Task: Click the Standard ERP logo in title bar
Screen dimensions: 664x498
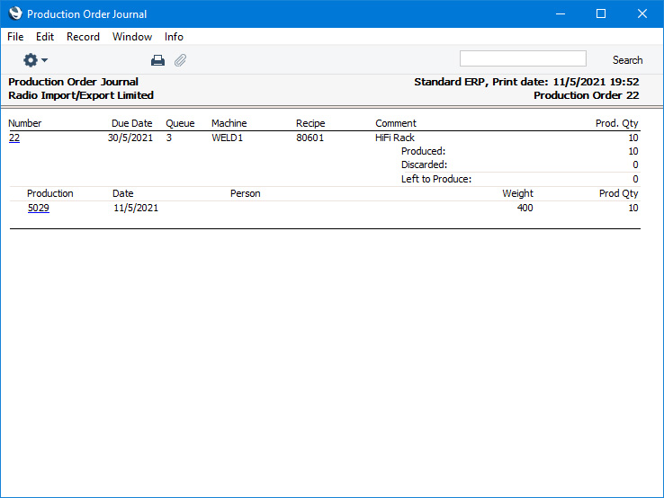Action: click(x=15, y=13)
